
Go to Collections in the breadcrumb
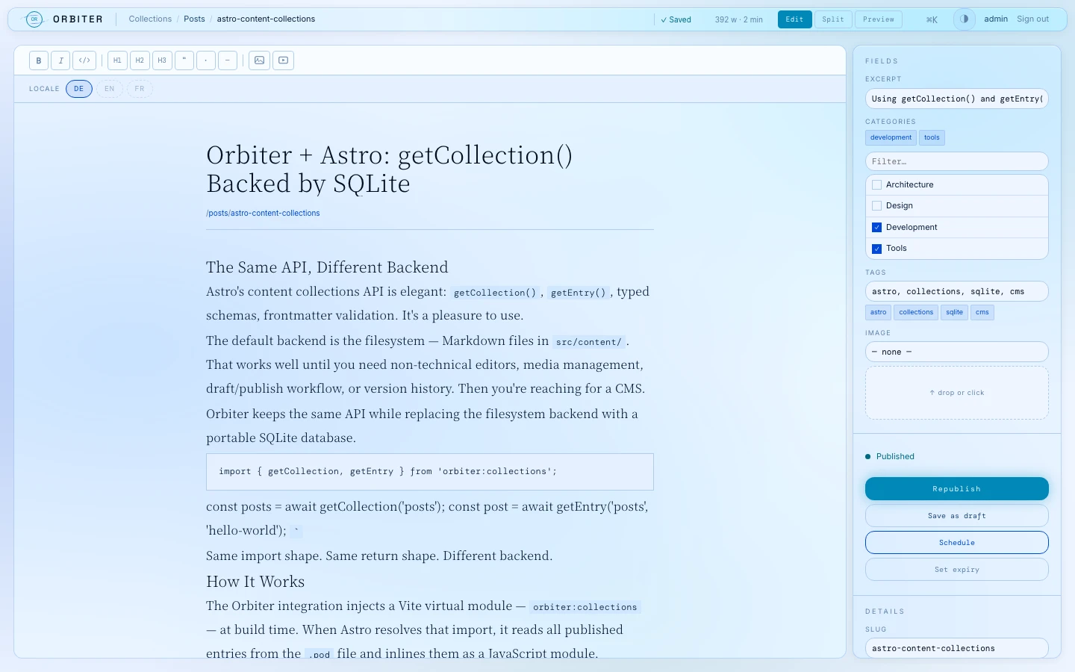point(150,19)
